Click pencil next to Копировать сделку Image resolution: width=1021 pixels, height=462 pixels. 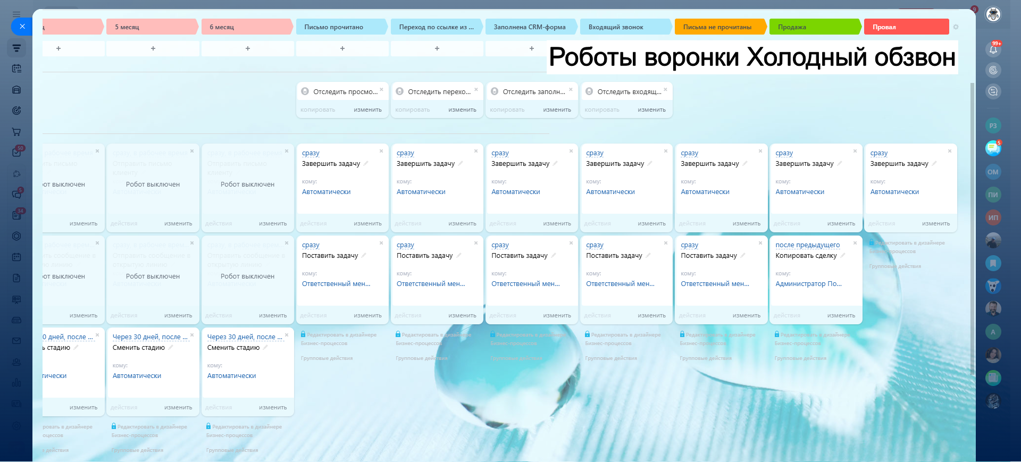click(x=843, y=256)
